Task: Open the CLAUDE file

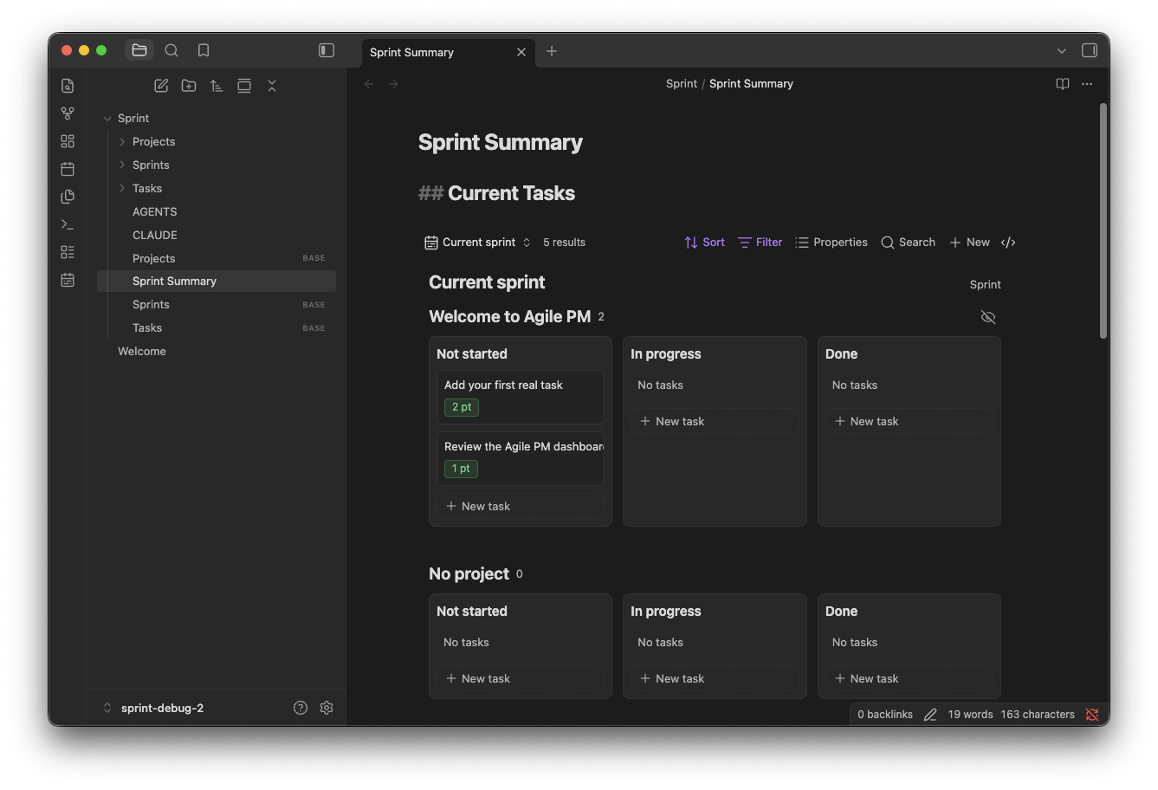Action: (x=217, y=235)
